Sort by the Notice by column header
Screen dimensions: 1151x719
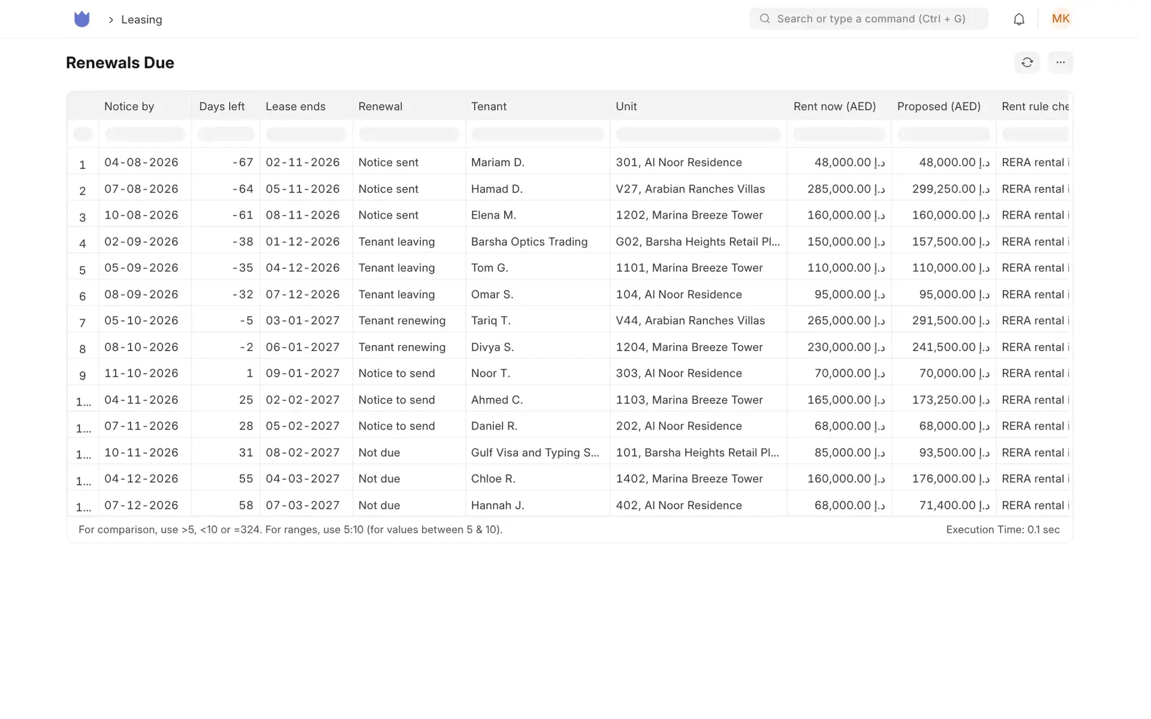129,106
